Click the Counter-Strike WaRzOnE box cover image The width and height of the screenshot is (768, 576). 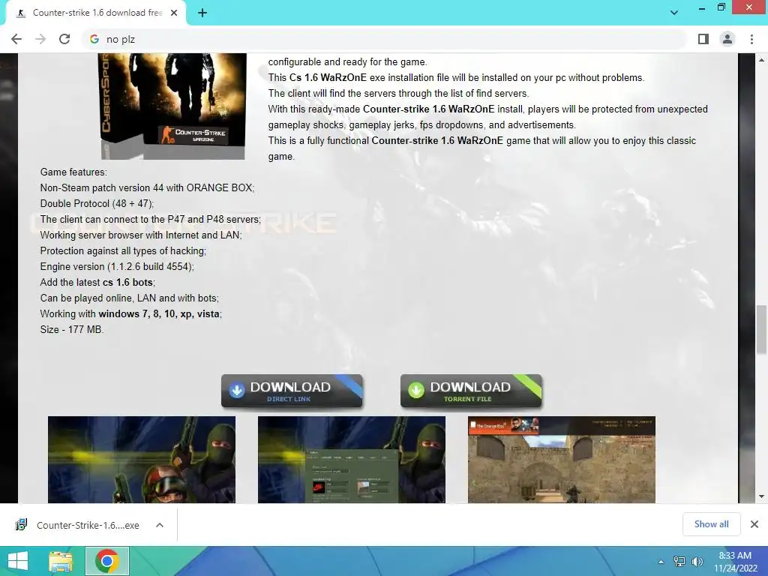click(173, 106)
